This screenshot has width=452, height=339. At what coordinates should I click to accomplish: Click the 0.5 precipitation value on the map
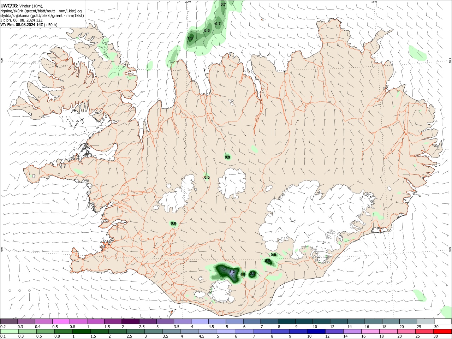207,177
